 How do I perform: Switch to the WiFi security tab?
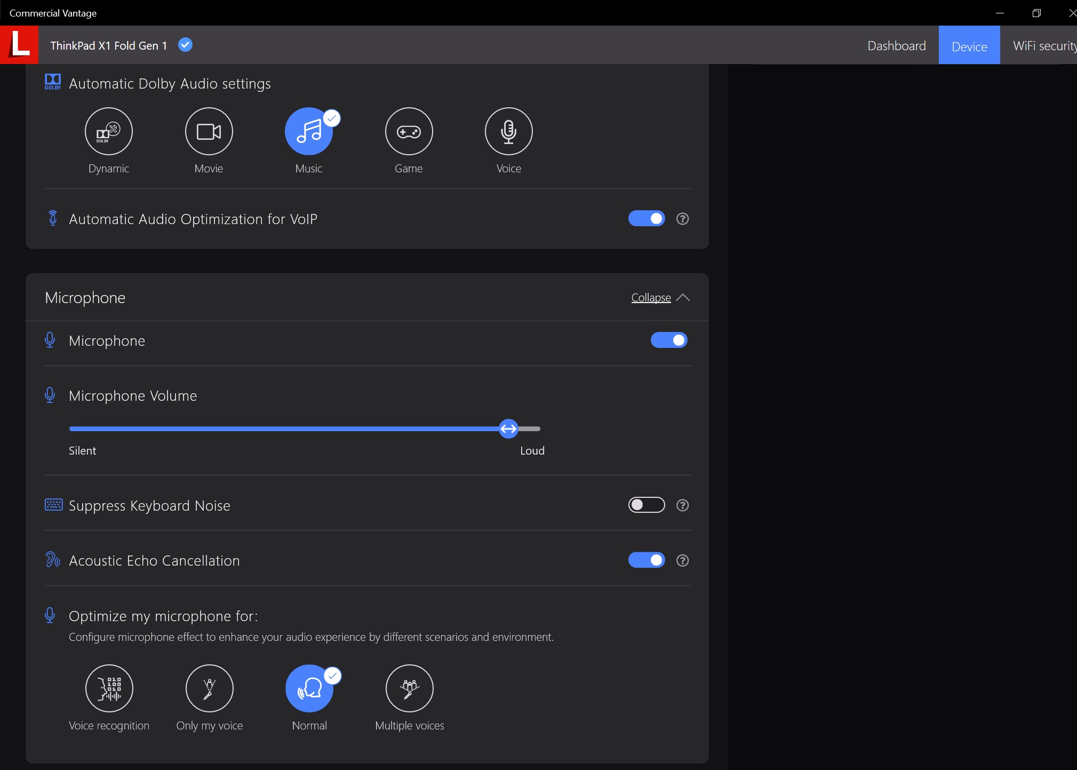[1043, 46]
